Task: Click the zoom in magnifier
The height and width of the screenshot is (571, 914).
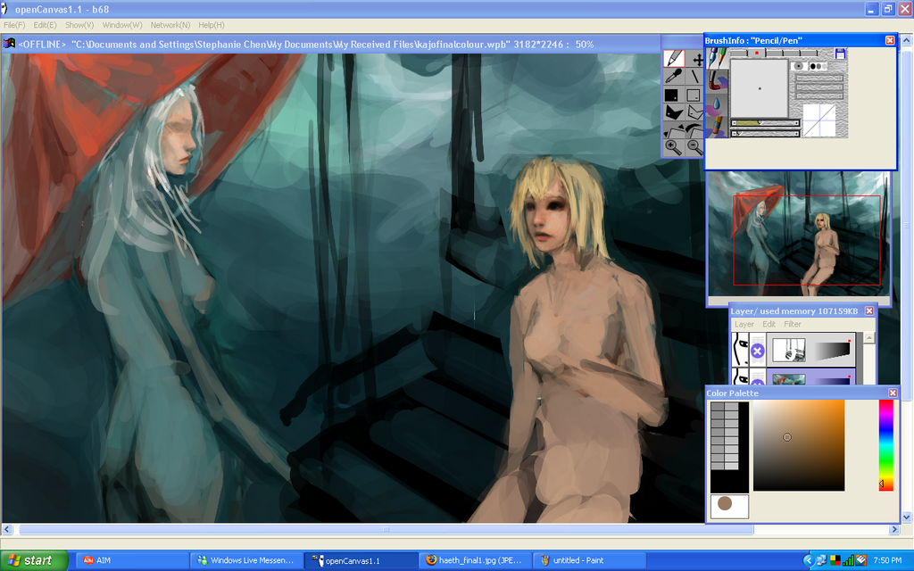Action: click(x=674, y=147)
